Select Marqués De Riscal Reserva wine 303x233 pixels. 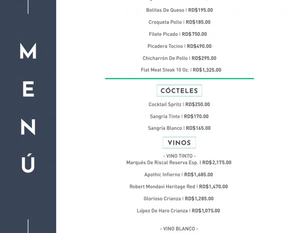point(179,162)
